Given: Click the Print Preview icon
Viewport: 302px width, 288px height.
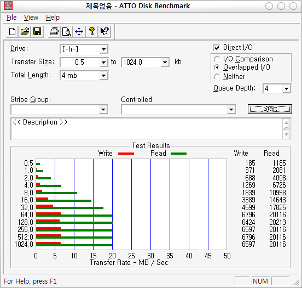Looking at the screenshot, I should 67,31.
